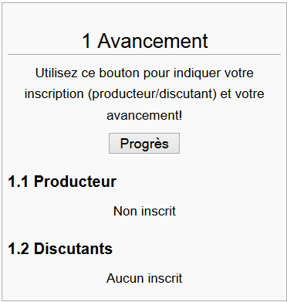Click the "1 Avancement" heading

pyautogui.click(x=145, y=41)
